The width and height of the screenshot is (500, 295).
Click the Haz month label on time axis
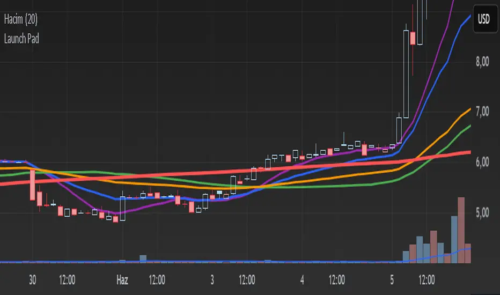(122, 280)
